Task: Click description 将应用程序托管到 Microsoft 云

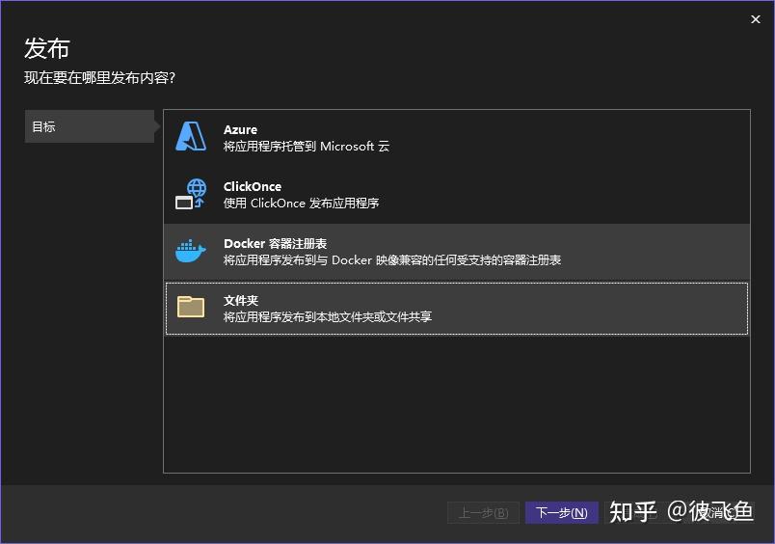Action: (x=306, y=147)
